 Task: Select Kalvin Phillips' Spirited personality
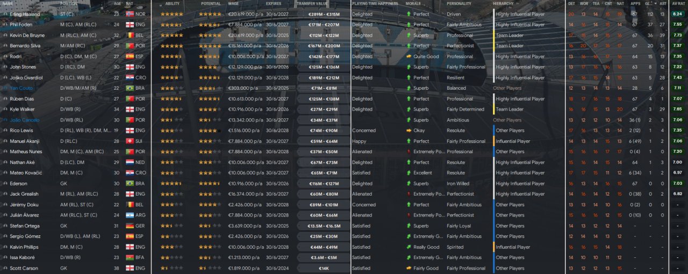pos(455,247)
